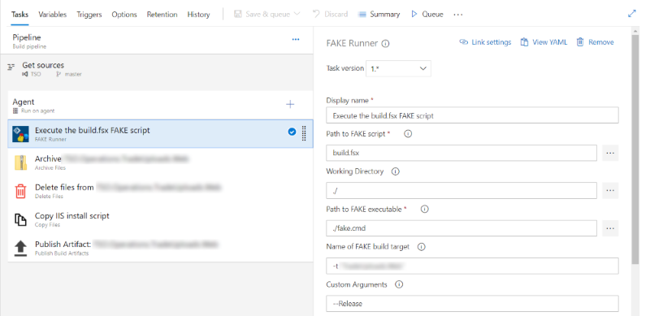Toggle the blue checkmark on the FAKE task

(292, 132)
